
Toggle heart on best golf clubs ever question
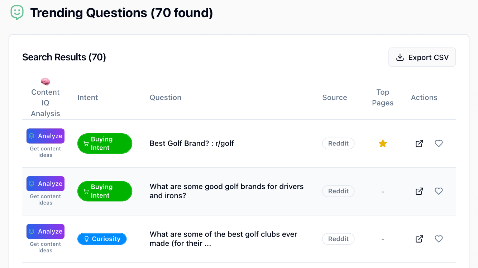439,239
